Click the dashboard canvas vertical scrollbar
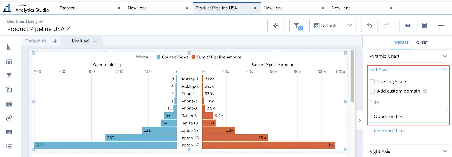Image resolution: width=452 pixels, height=157 pixels. pos(353,77)
